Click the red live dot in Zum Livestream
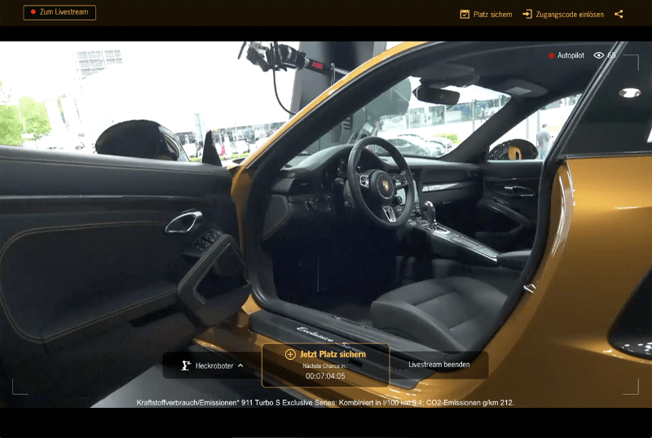This screenshot has width=652, height=438. [33, 12]
